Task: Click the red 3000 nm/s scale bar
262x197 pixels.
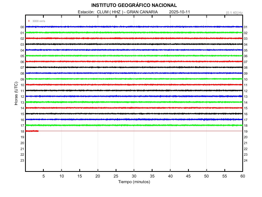Action: click(29, 21)
